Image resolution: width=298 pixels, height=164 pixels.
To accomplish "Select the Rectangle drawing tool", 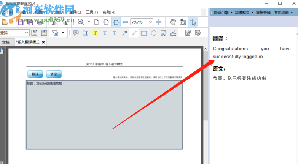I will tap(144, 33).
